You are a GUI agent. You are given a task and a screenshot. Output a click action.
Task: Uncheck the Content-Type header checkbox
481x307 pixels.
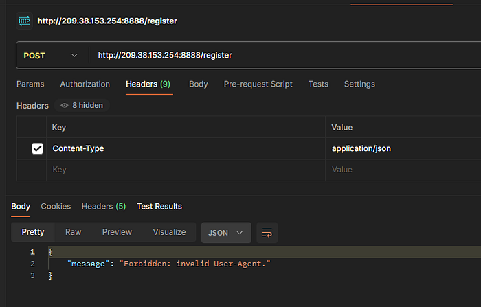[x=37, y=148]
